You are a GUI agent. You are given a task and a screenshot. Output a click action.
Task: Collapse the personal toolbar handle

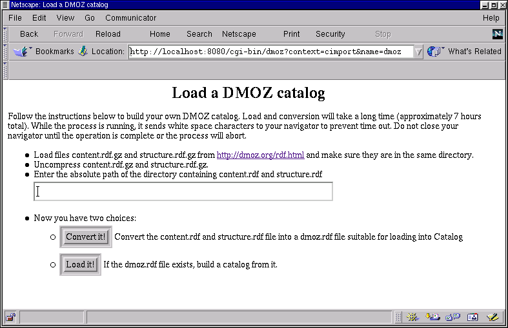(x=5, y=70)
